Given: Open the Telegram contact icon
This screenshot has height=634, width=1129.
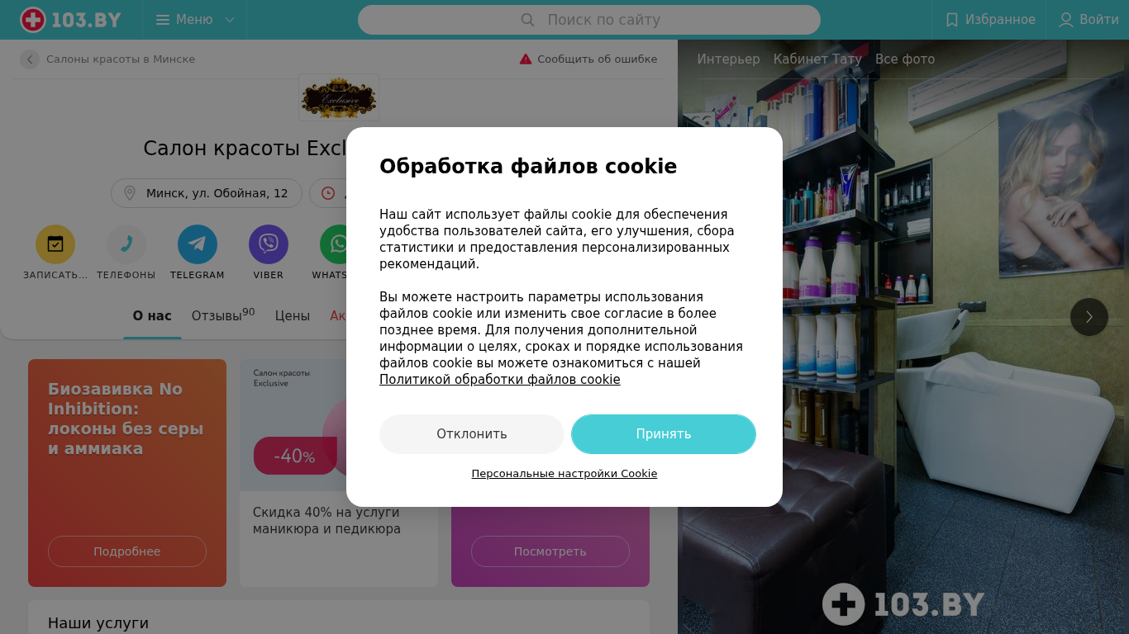Looking at the screenshot, I should [x=198, y=244].
